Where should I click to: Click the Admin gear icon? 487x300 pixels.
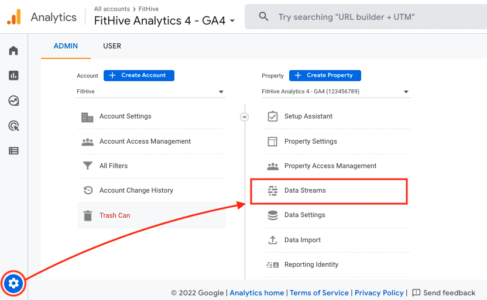point(13,283)
